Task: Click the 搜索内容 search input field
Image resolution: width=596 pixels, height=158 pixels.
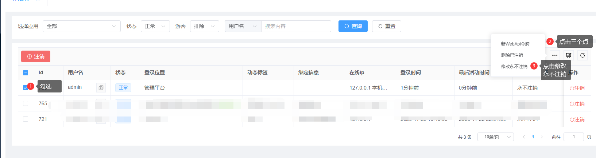Action: pyautogui.click(x=296, y=26)
